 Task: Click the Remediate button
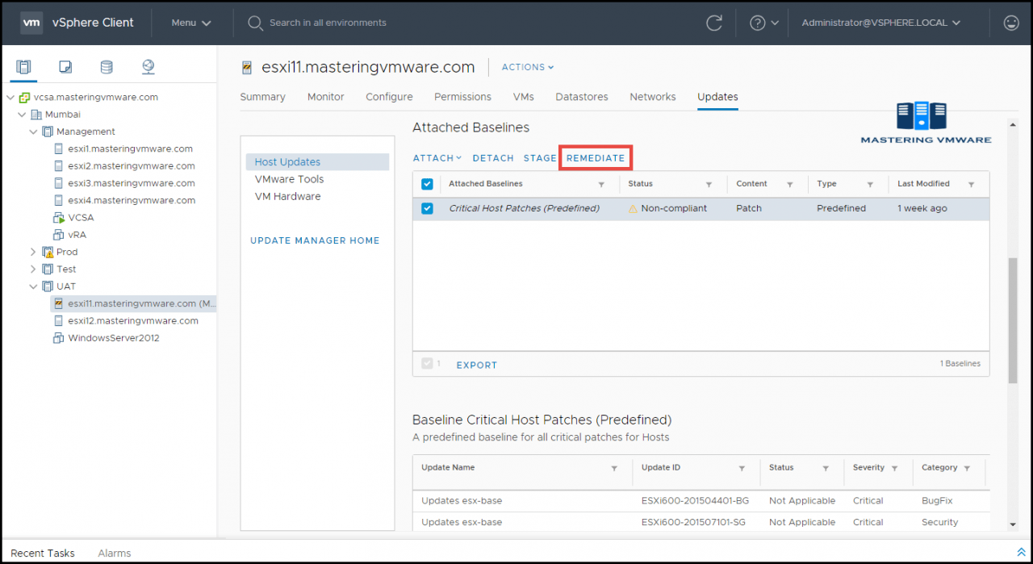[595, 157]
